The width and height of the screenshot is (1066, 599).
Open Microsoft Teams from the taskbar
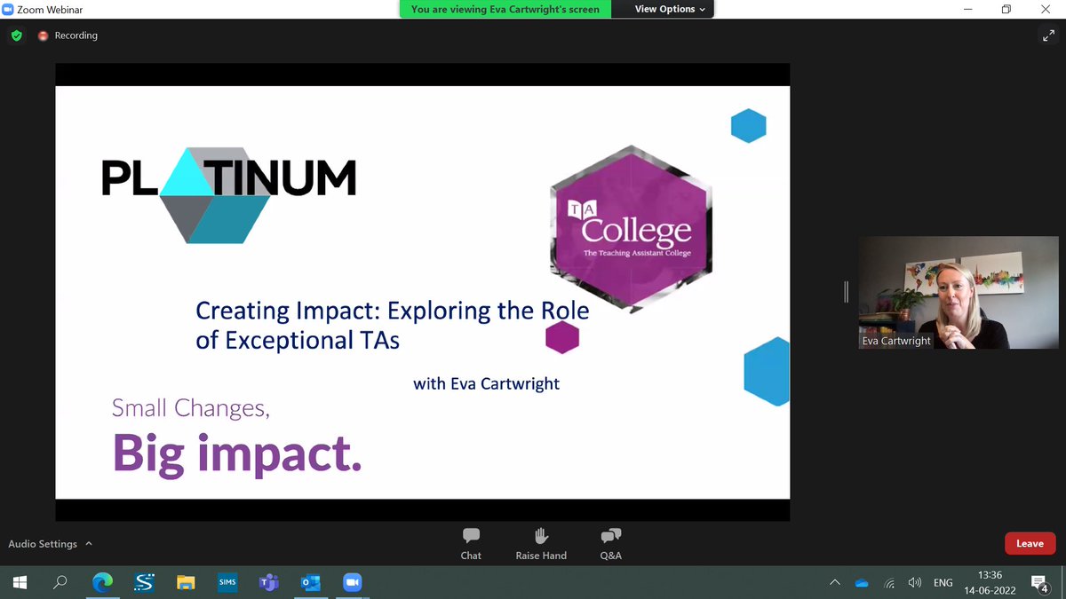click(x=267, y=582)
